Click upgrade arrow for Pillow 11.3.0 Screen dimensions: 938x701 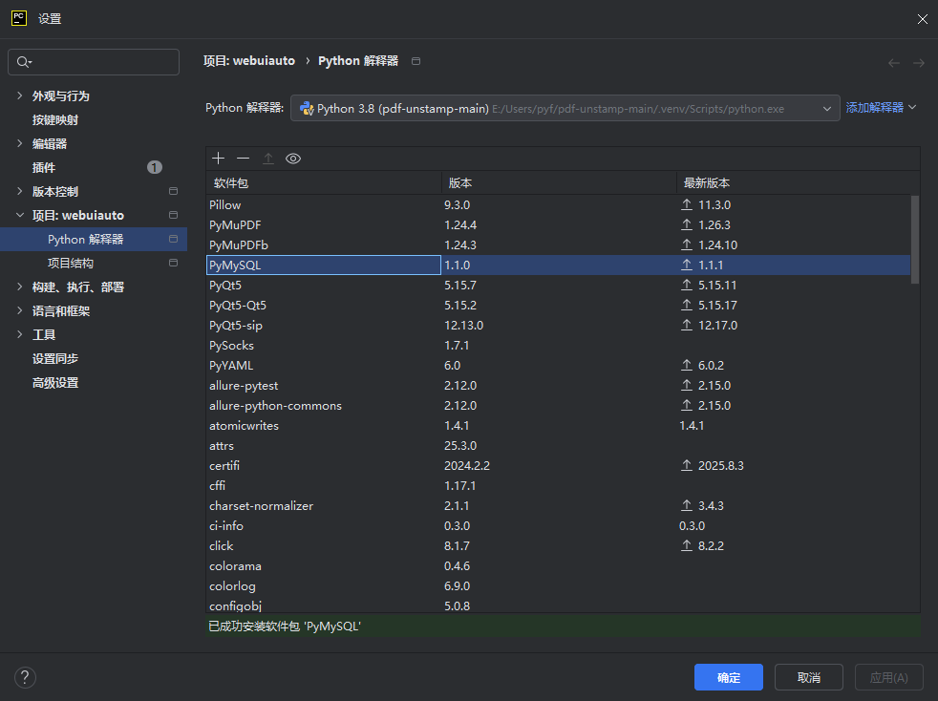pyautogui.click(x=687, y=204)
